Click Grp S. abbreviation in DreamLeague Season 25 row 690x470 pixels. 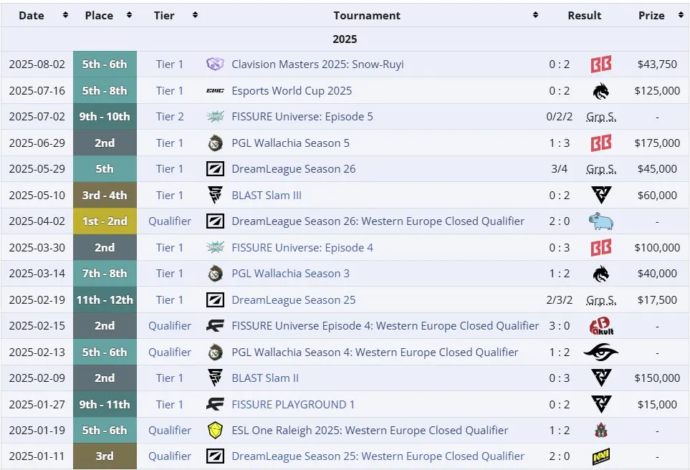click(x=601, y=301)
